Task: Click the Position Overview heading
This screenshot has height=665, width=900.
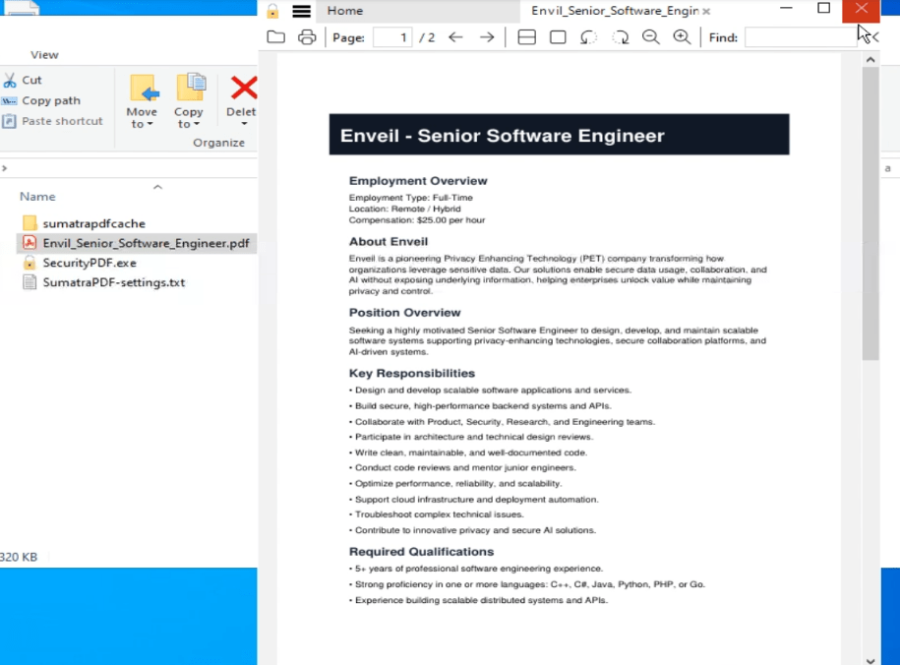Action: pos(404,313)
